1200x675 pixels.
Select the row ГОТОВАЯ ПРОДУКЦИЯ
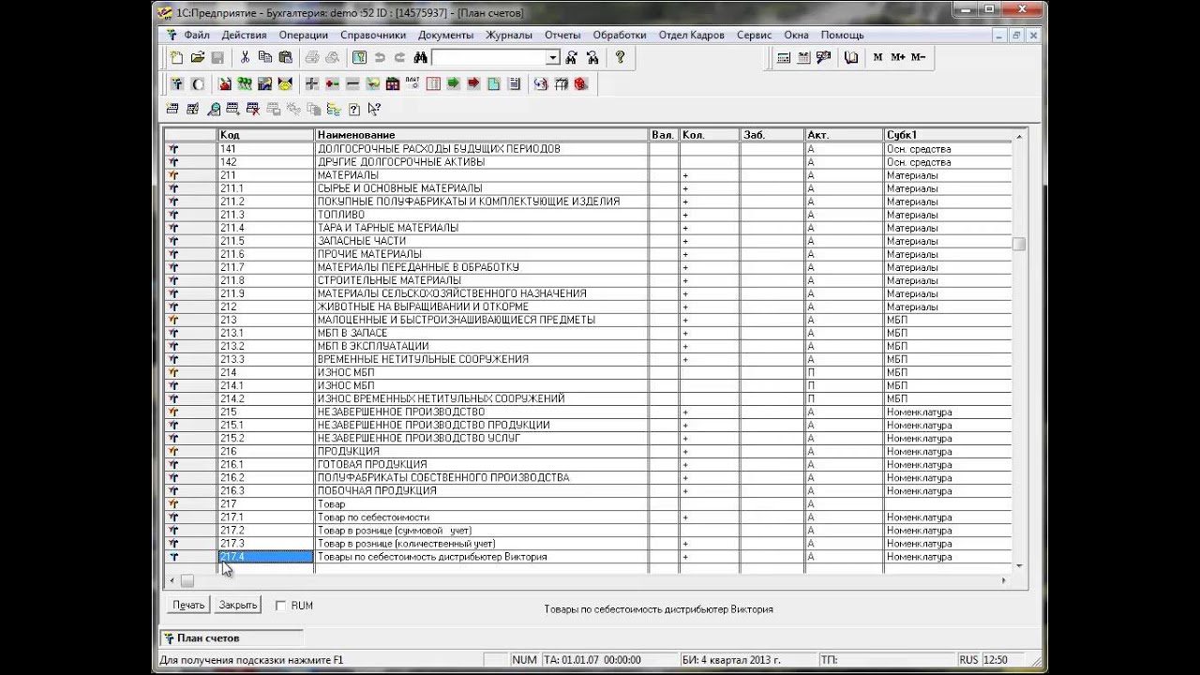pos(589,464)
